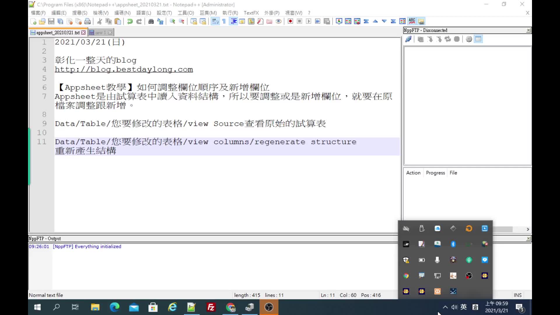This screenshot has width=560, height=315.
Task: Open the 搜尋(S) menu
Action: click(x=80, y=13)
